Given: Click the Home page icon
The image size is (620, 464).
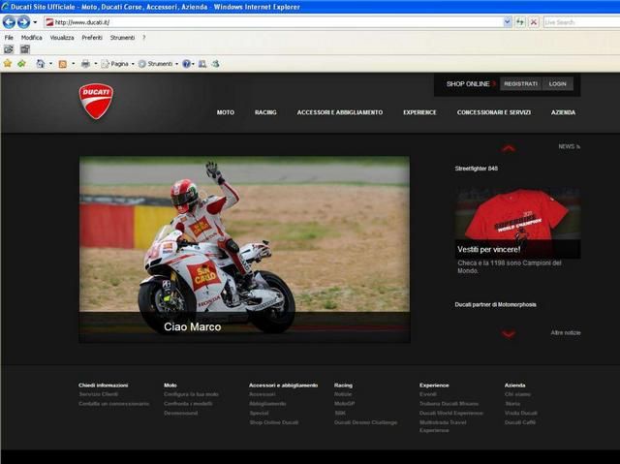Looking at the screenshot, I should point(41,64).
